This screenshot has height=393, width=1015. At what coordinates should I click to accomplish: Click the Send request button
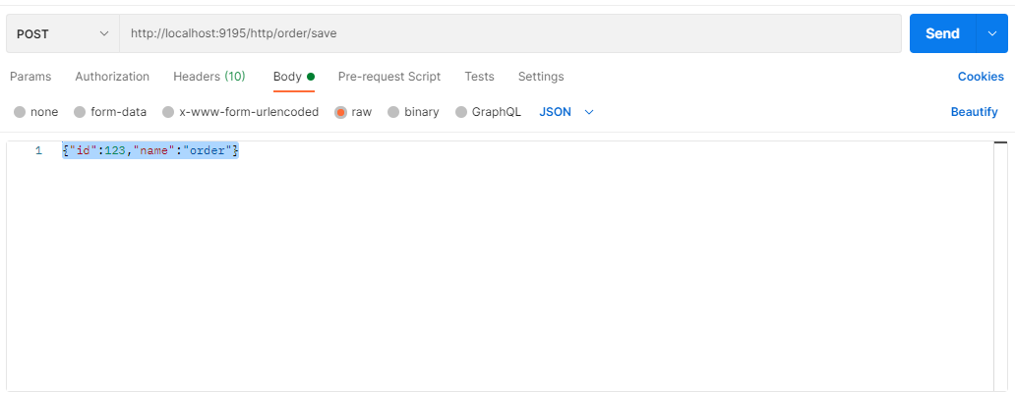(x=941, y=33)
